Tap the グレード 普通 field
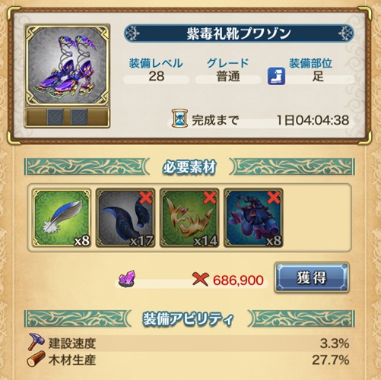Viewport: 381px width, 380px height. click(x=228, y=71)
